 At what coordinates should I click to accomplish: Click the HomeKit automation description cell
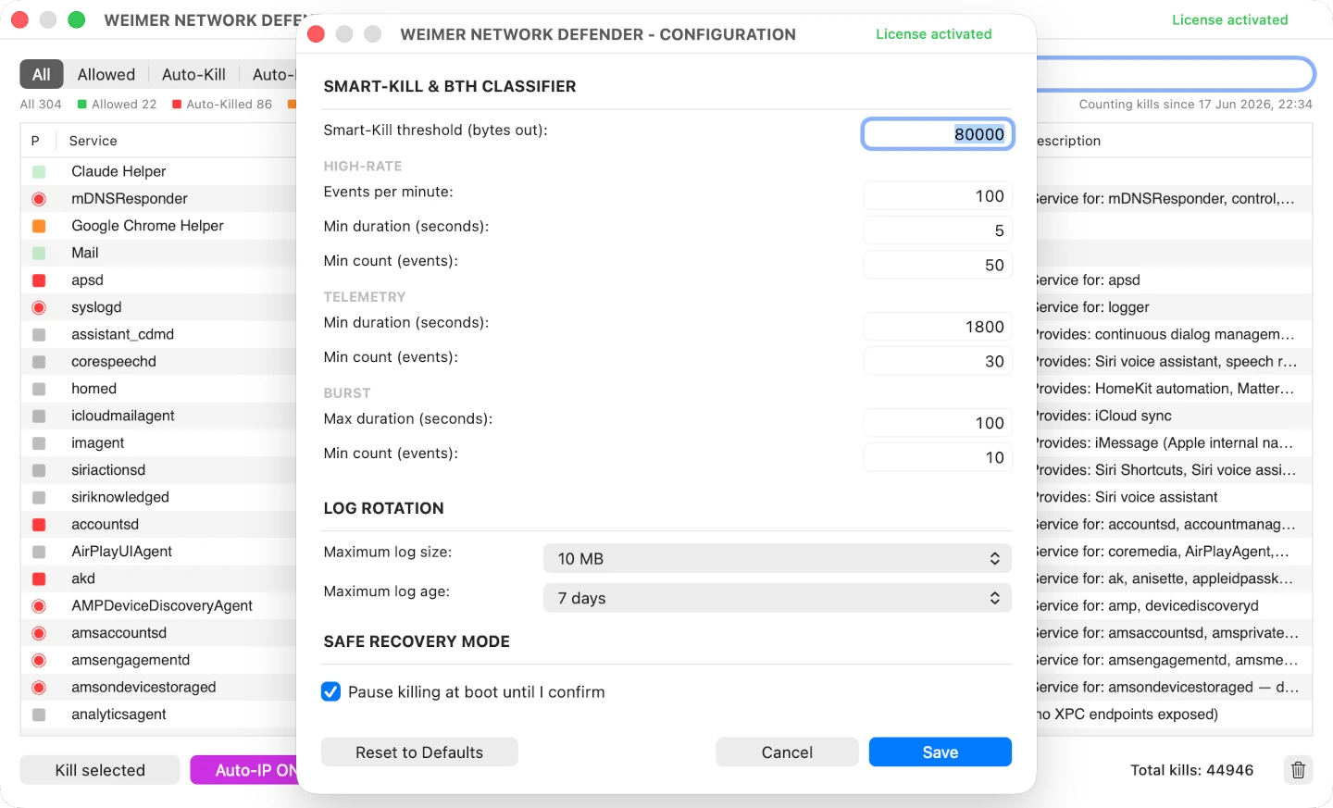1165,389
